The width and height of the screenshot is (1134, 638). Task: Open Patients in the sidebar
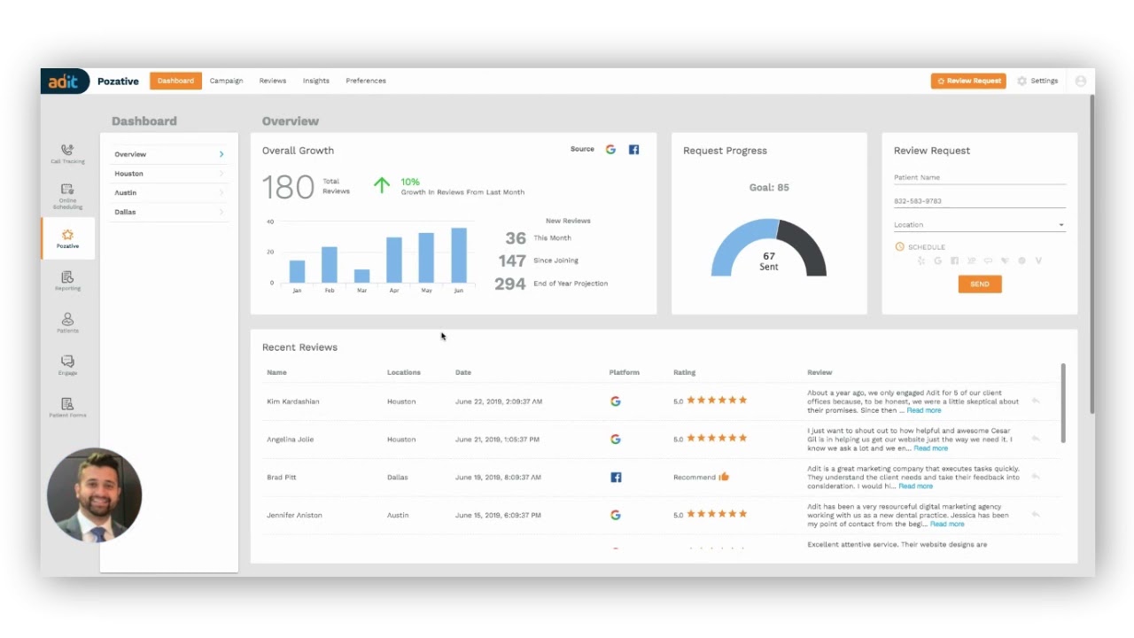(67, 323)
